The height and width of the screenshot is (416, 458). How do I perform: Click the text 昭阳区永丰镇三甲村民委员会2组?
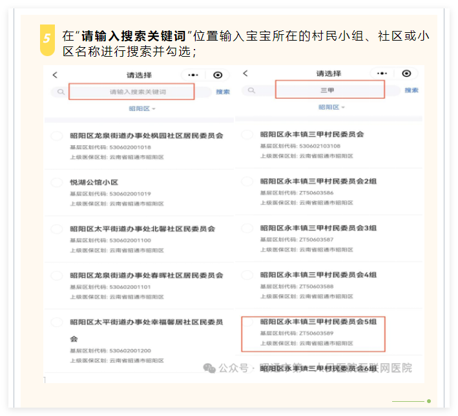click(318, 181)
